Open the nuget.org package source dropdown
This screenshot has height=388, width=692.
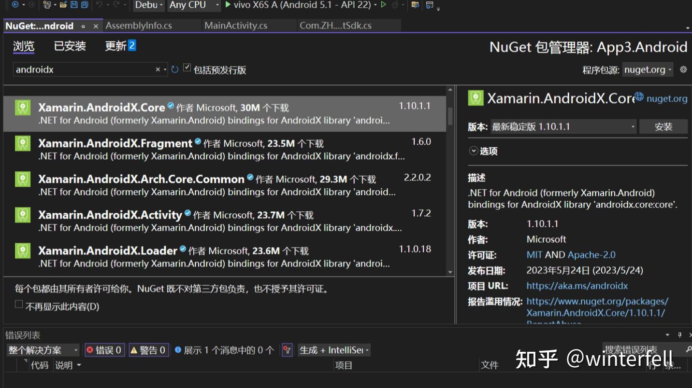(648, 69)
